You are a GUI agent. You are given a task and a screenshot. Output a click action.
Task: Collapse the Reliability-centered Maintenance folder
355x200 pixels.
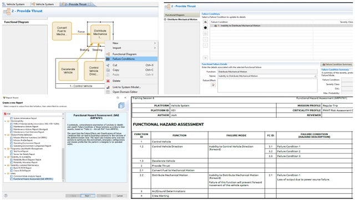(6, 165)
